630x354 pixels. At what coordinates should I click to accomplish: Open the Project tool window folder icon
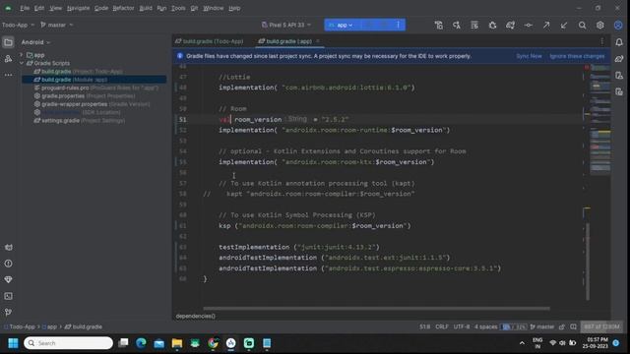8,42
